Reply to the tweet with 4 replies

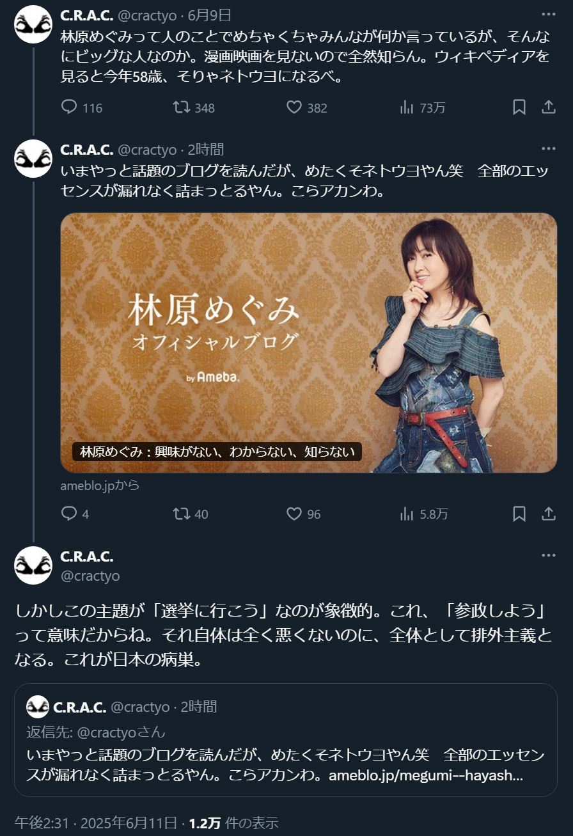(69, 514)
